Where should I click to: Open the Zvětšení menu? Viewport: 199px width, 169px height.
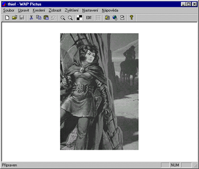pyautogui.click(x=72, y=10)
